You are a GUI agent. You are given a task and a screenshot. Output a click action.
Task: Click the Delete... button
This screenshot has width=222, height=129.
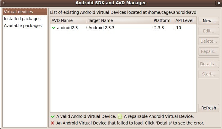pyautogui.click(x=209, y=41)
